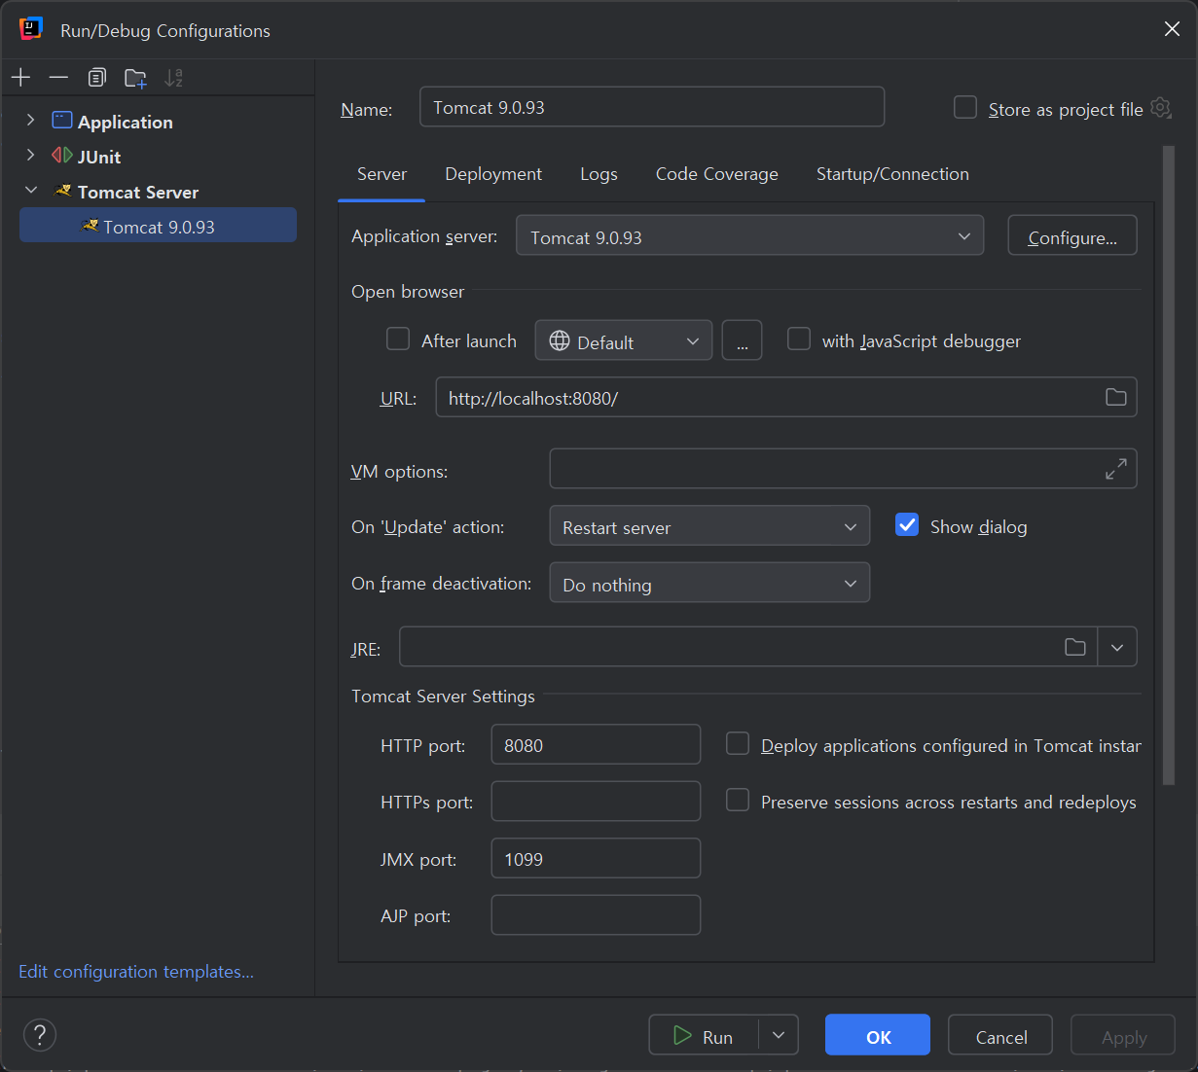Click the Cancel button

coord(1000,1035)
